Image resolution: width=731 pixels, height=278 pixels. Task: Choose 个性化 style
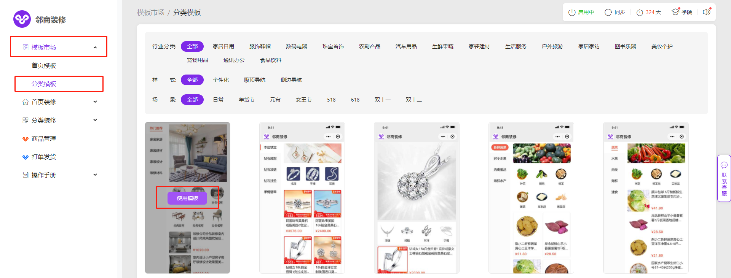[221, 80]
